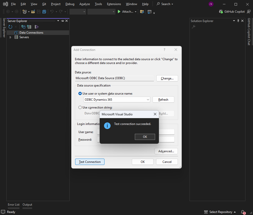Click the Open File folder icon
Image resolution: width=253 pixels, height=215 pixels.
[x=33, y=12]
